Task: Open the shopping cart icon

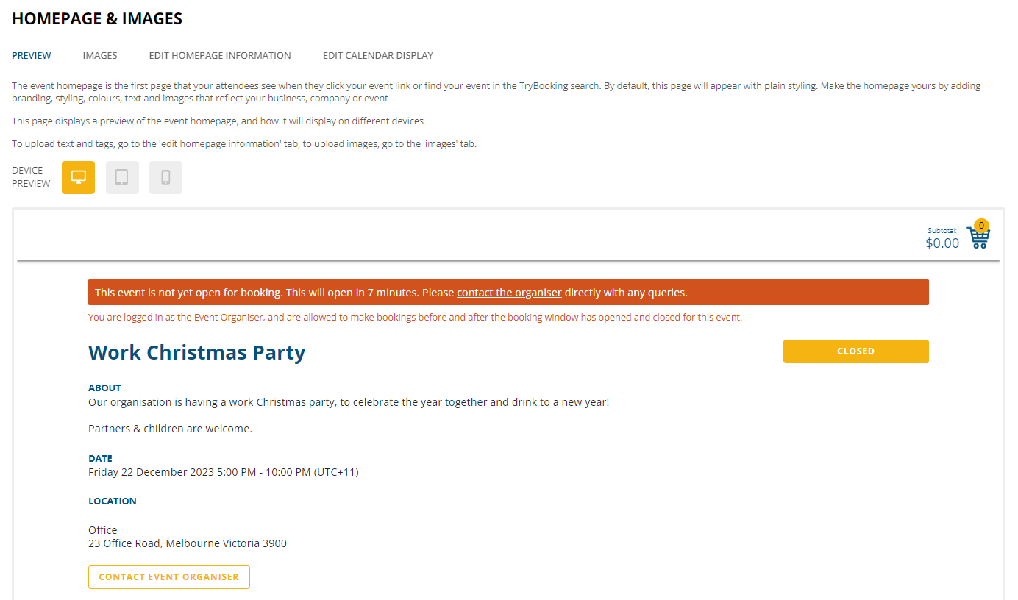Action: (x=978, y=238)
